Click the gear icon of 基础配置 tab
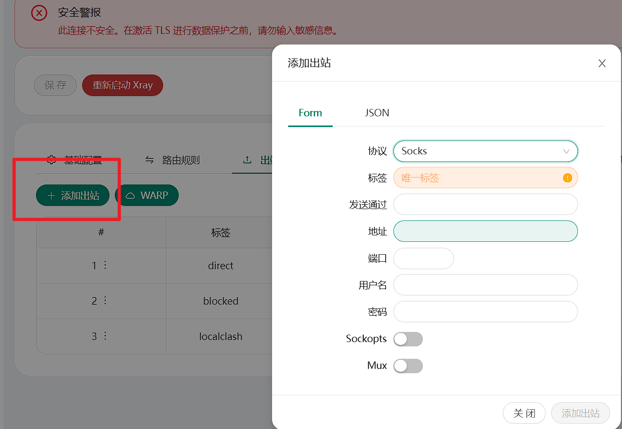 coord(51,160)
